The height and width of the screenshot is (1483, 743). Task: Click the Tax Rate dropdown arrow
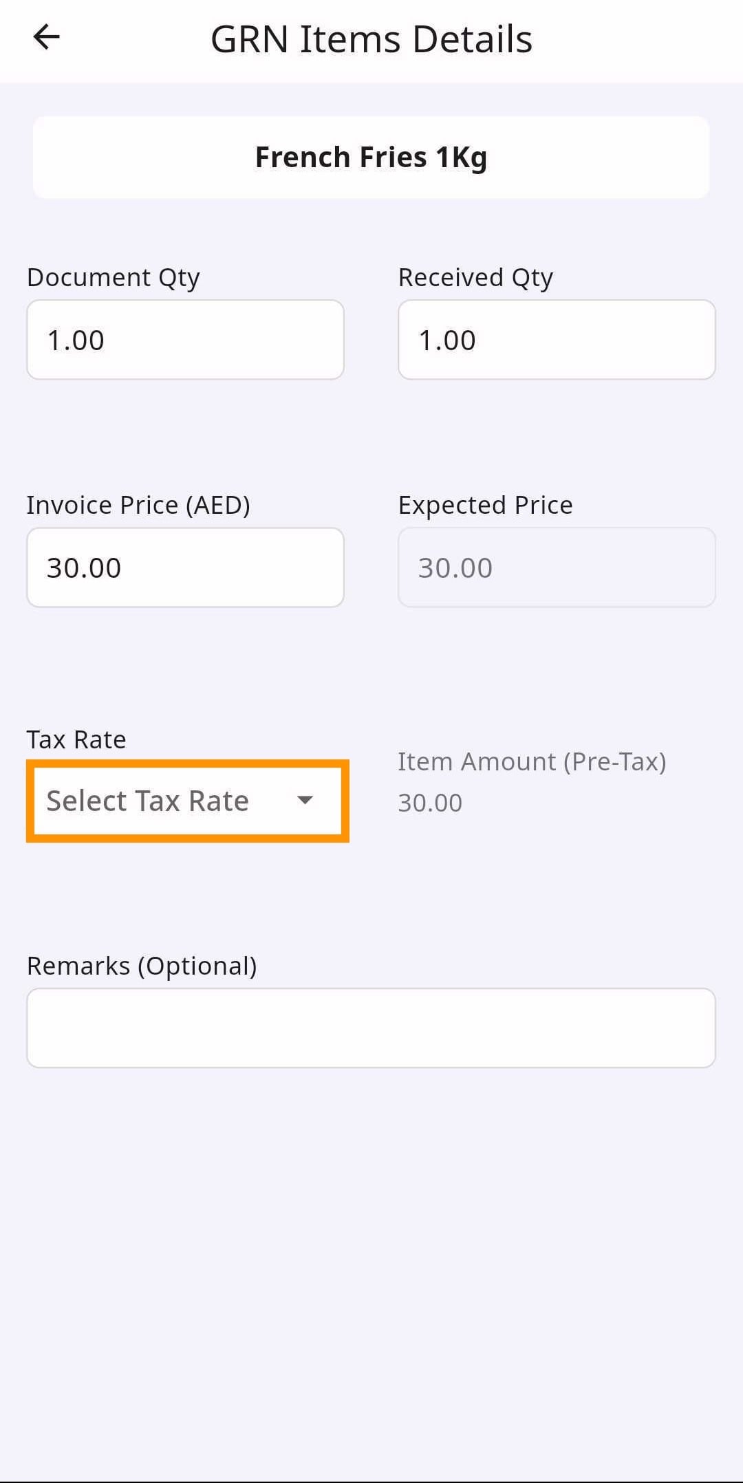[x=305, y=800]
